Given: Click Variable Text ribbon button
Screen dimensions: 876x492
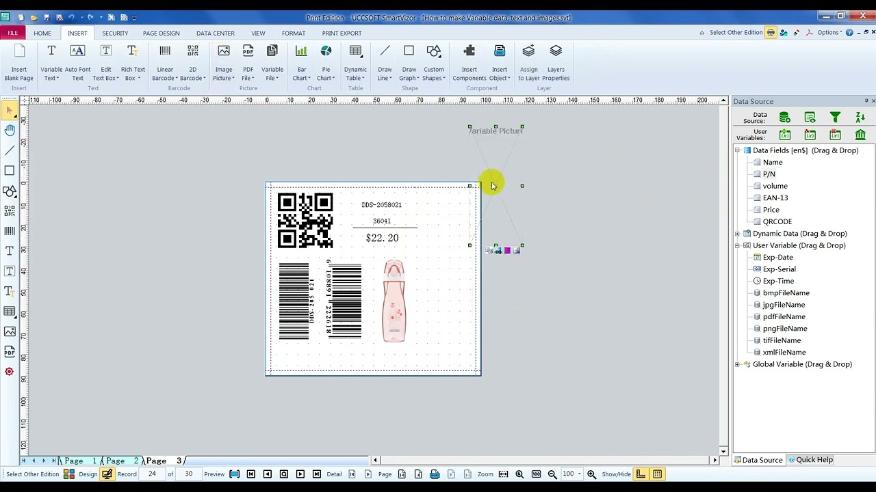Looking at the screenshot, I should 51,63.
